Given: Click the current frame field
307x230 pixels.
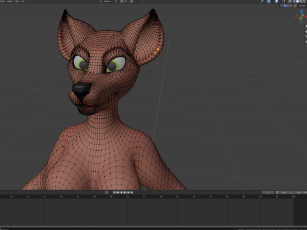Looking at the screenshot, I should point(268,192).
